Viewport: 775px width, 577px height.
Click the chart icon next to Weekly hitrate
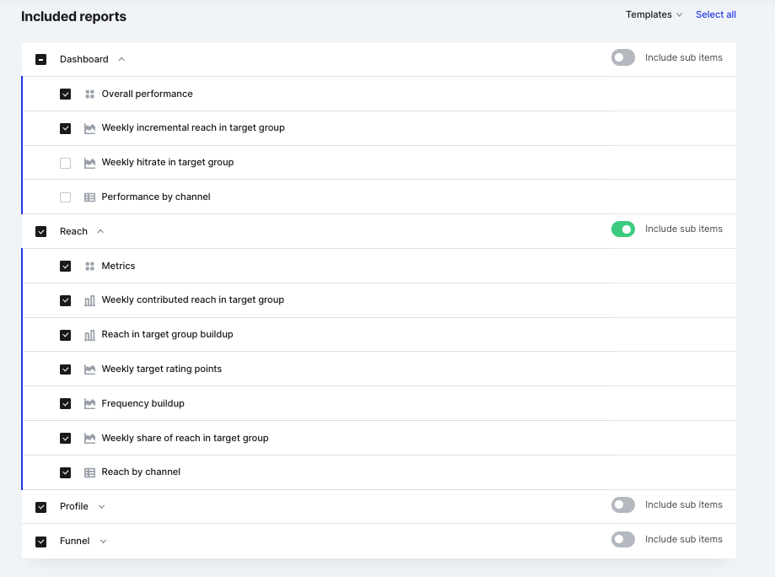click(89, 163)
